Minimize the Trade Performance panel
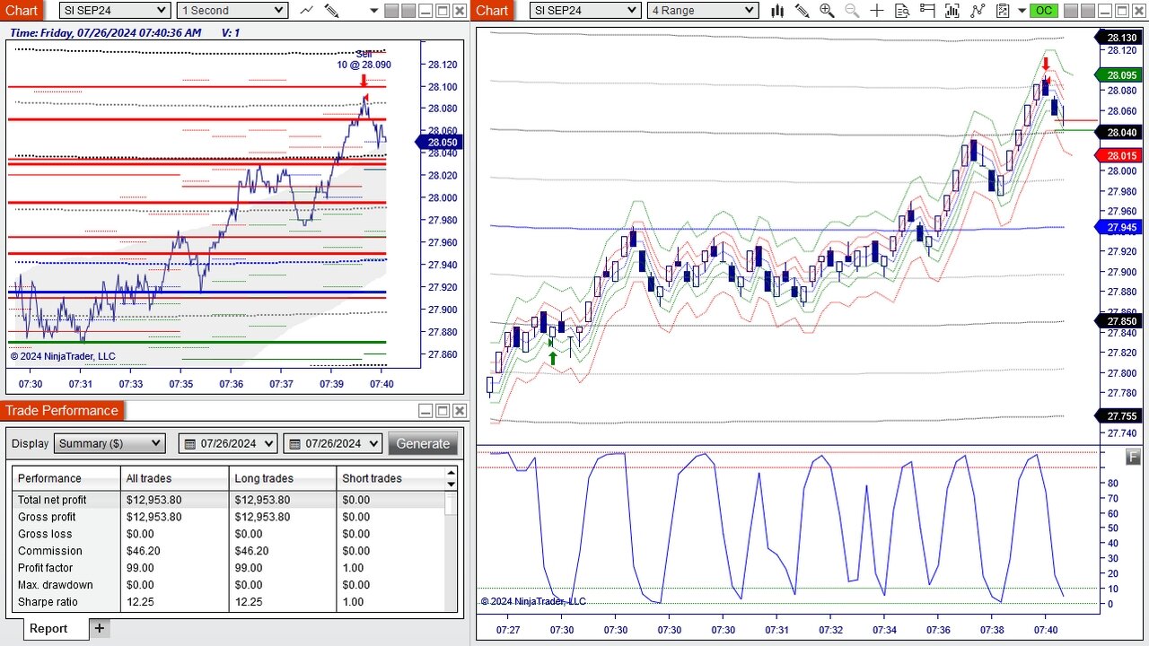The image size is (1149, 646). 425,411
